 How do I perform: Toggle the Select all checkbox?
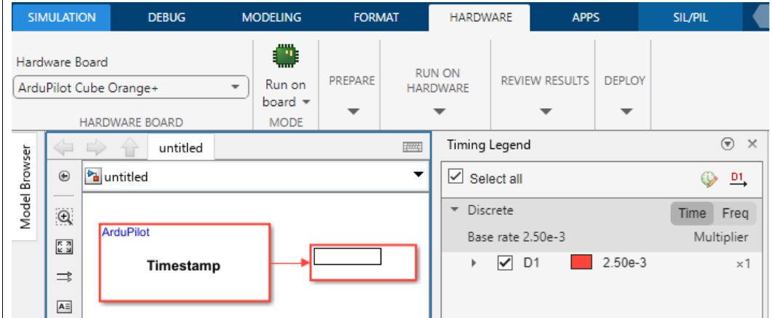pyautogui.click(x=456, y=178)
